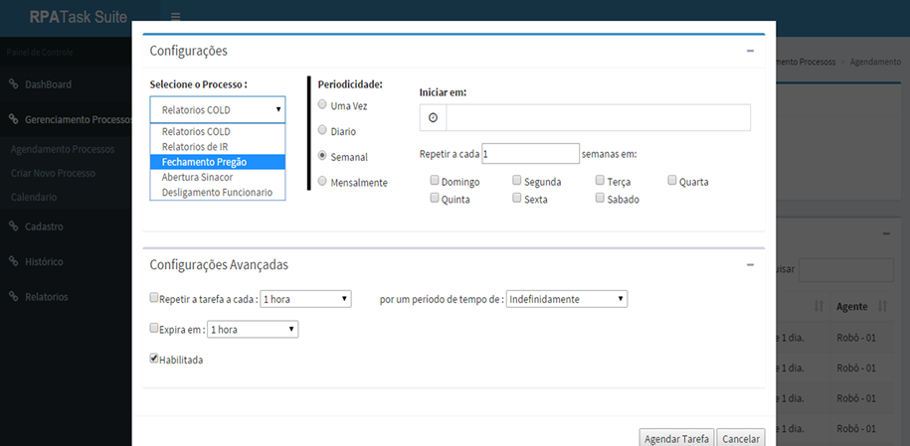This screenshot has height=446, width=910.
Task: Enable the Expira em checkbox
Action: pos(154,328)
